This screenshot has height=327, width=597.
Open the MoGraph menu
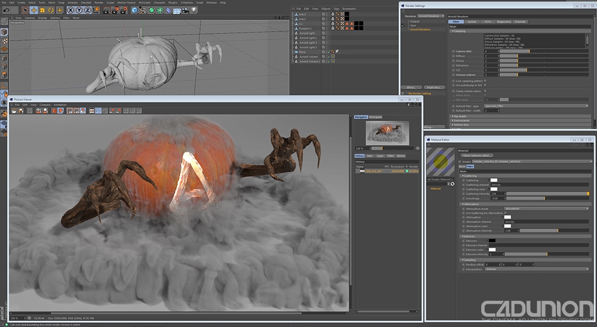point(144,2)
